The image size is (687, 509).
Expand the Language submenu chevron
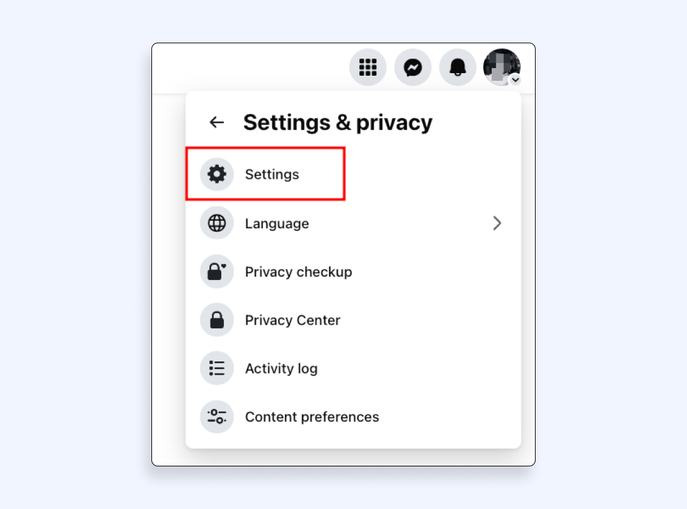tap(497, 223)
